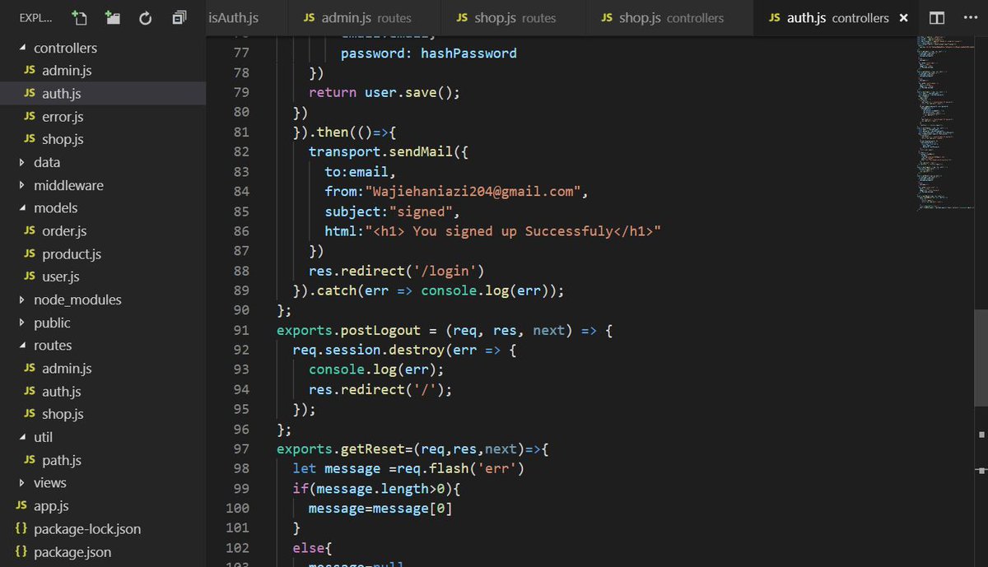The image size is (988, 567).
Task: Open the editor more actions menu
Action: tap(969, 17)
